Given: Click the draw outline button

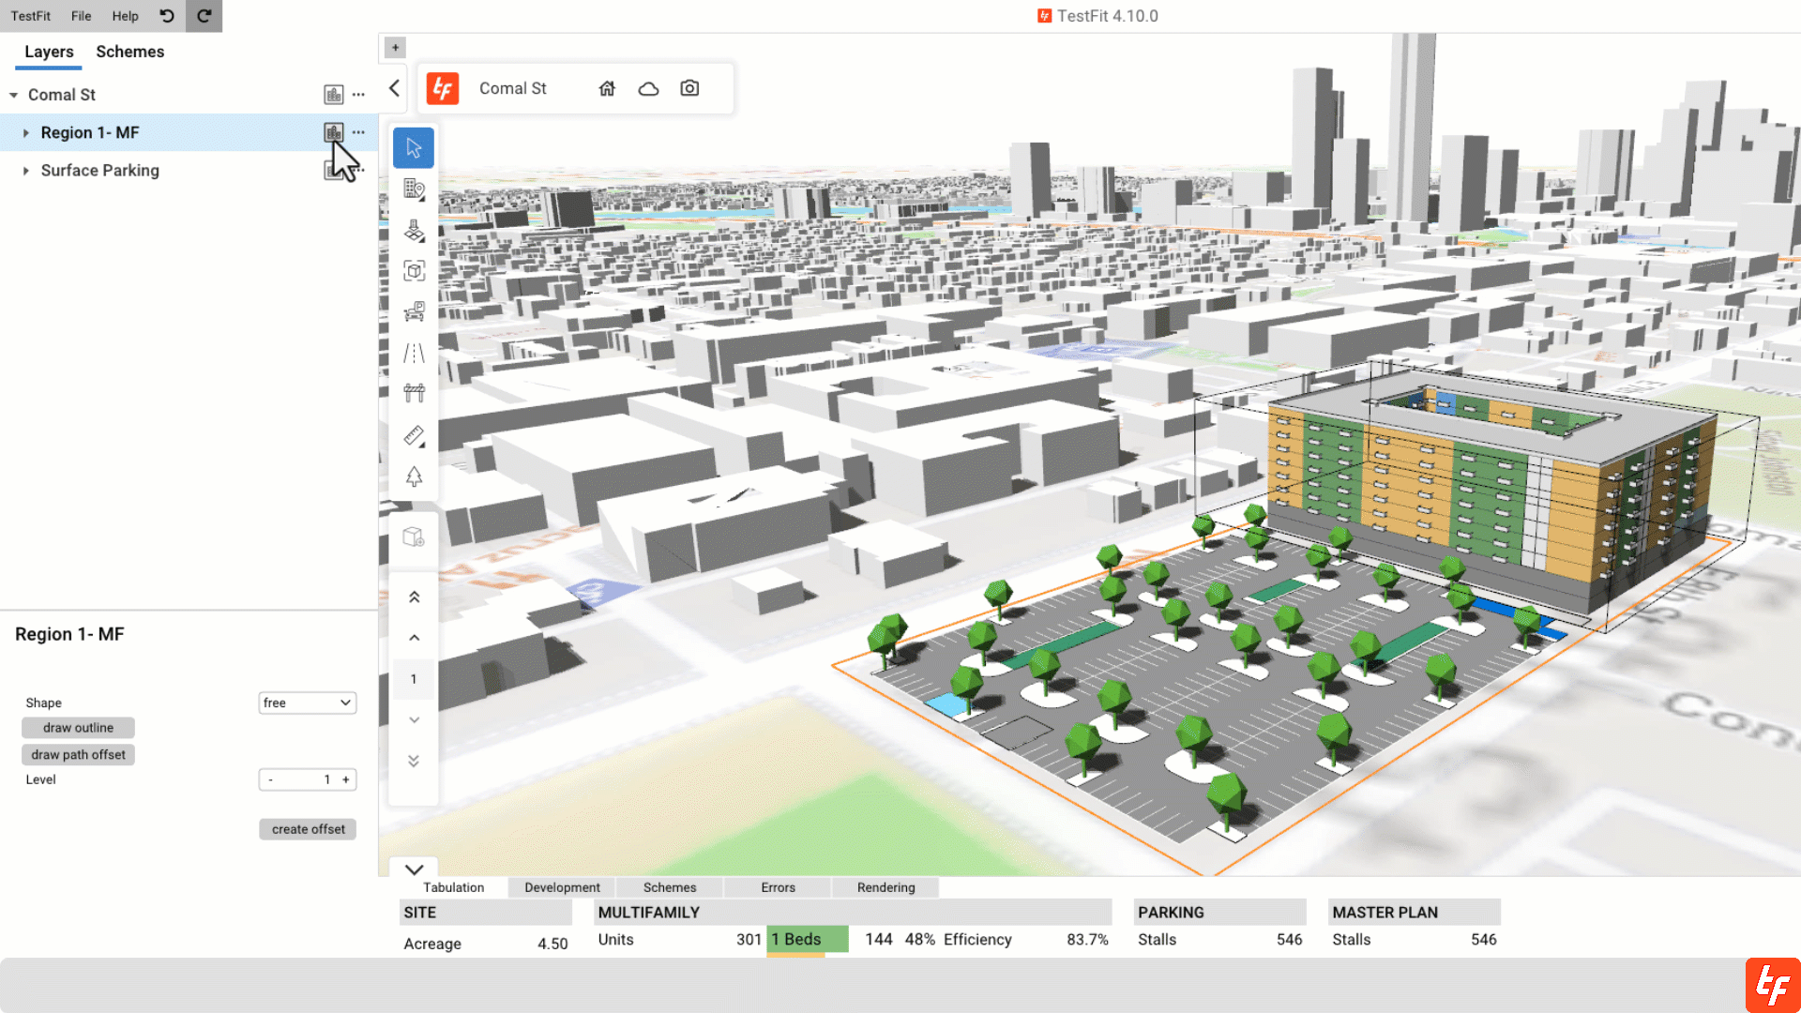Looking at the screenshot, I should coord(78,727).
